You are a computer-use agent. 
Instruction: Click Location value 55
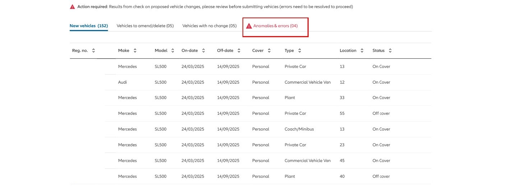(342, 113)
